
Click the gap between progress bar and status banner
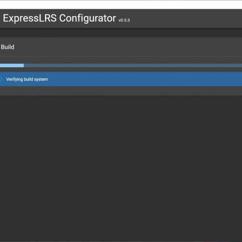[121, 70]
